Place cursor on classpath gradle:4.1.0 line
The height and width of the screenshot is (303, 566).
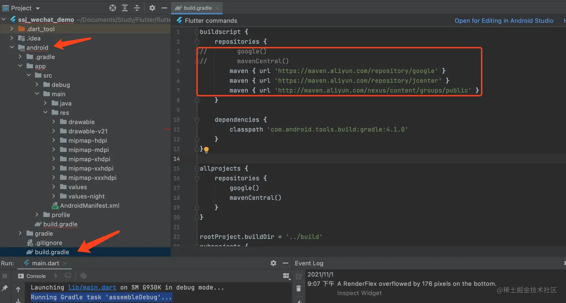click(319, 129)
